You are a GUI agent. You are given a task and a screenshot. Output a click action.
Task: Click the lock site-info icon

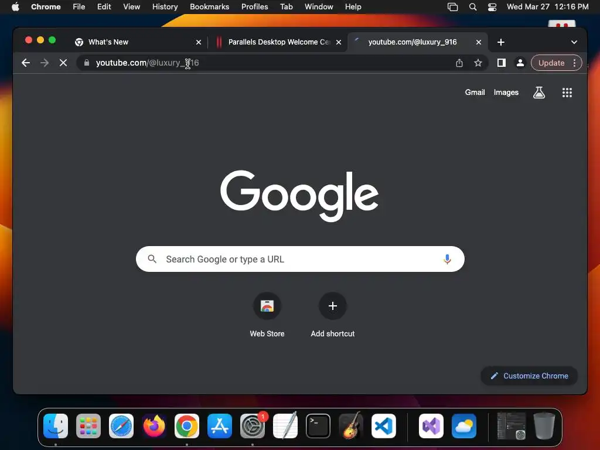pyautogui.click(x=87, y=63)
